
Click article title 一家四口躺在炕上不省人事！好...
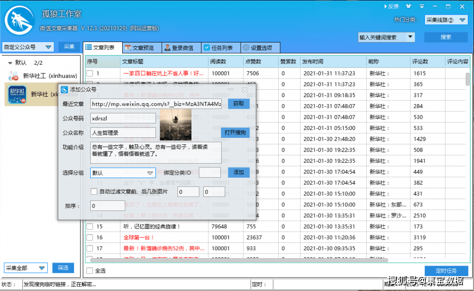click(163, 74)
